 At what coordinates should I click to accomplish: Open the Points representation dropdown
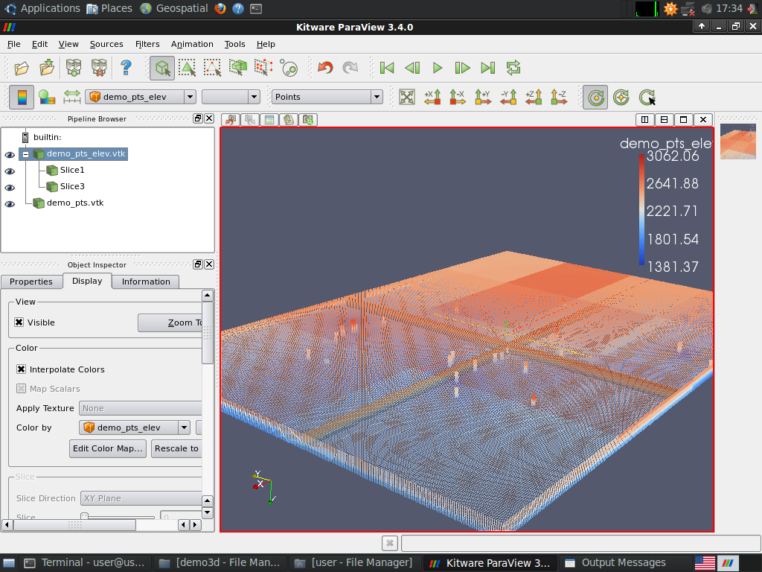[375, 97]
